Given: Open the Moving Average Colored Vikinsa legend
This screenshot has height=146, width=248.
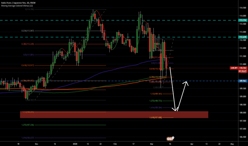Looking at the screenshot, I should tap(17, 6).
